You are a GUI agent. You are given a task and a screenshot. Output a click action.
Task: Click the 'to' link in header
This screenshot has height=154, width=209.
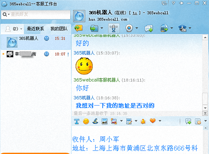point(135,13)
